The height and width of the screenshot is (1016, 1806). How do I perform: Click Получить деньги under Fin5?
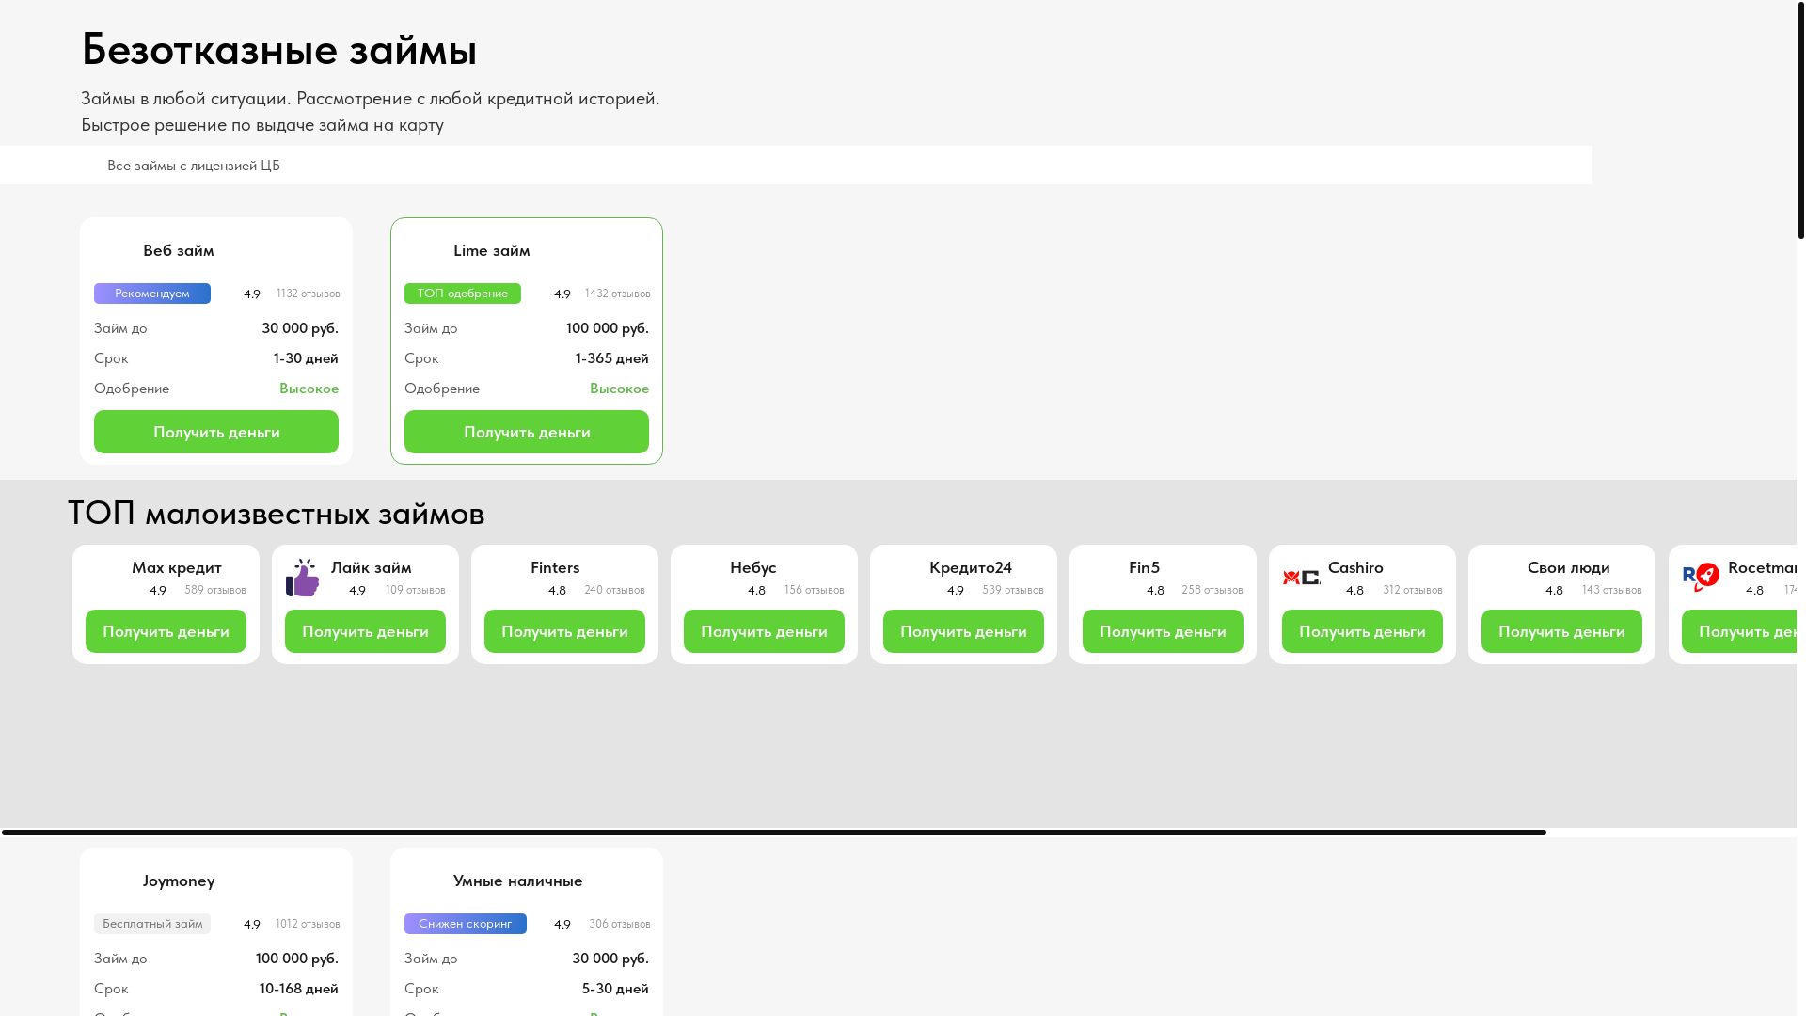point(1163,631)
